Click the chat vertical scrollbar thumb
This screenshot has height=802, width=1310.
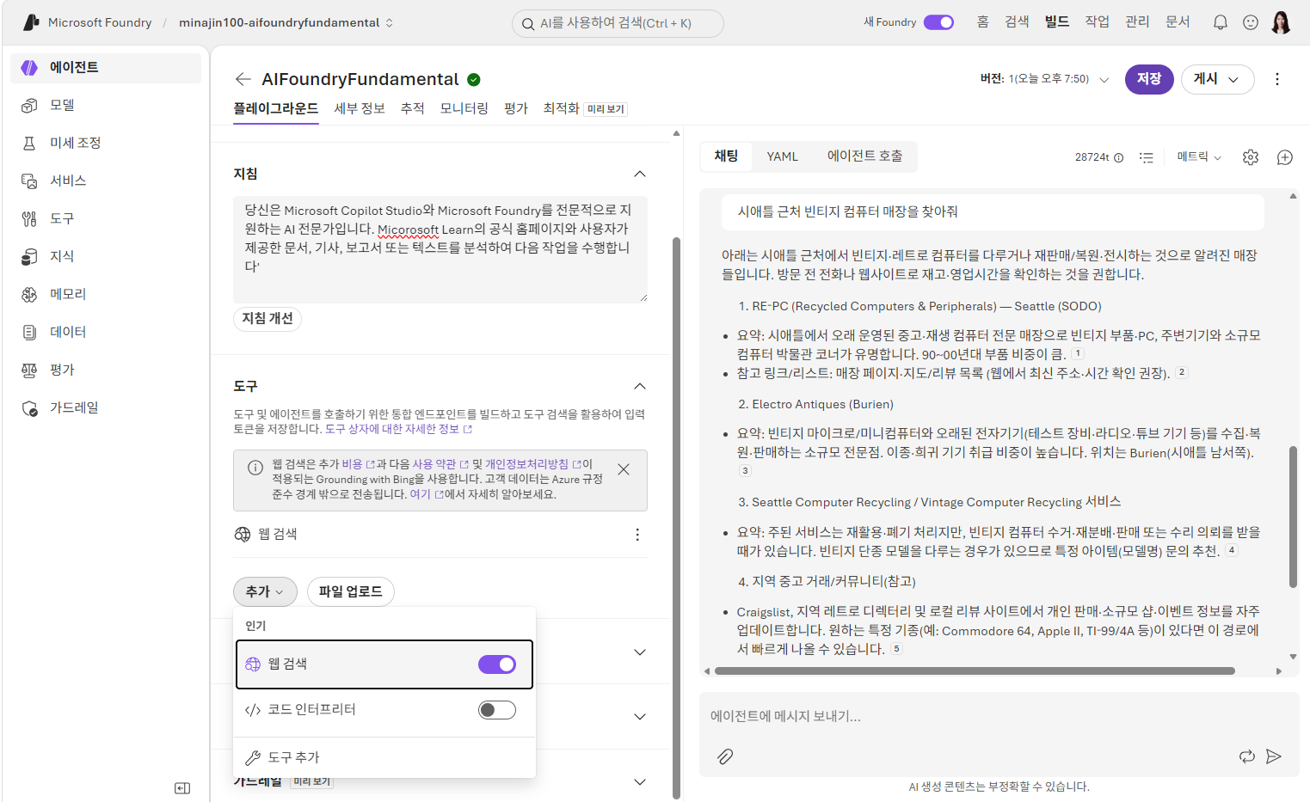[1293, 516]
